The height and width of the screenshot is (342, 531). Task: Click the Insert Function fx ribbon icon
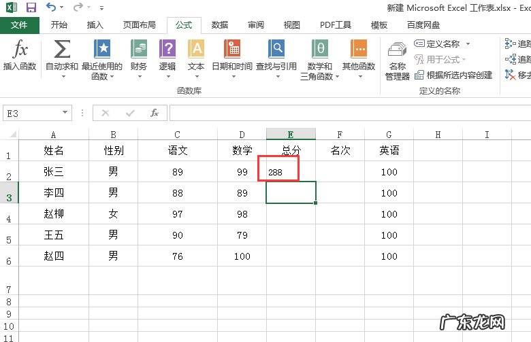pos(20,49)
